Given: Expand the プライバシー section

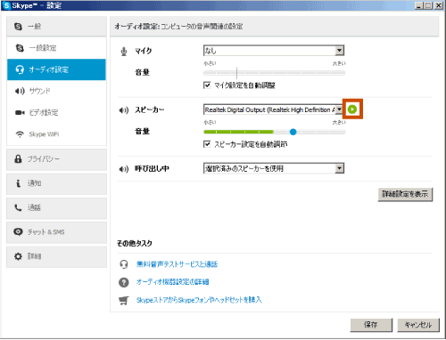Looking at the screenshot, I should [56, 159].
